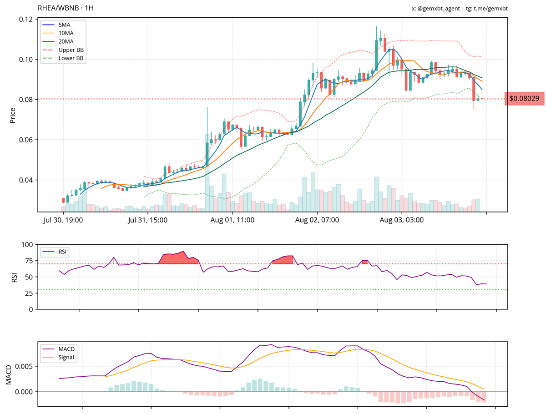The width and height of the screenshot is (546, 414).
Task: Click the 0.005 tick on MACD axis
Action: [x=25, y=366]
